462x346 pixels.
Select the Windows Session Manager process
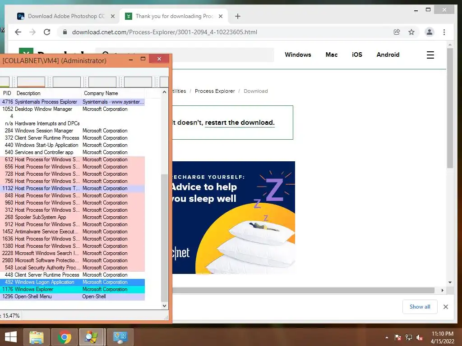73,131
